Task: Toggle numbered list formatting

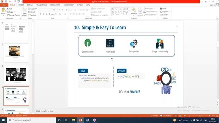Action: 75,10
